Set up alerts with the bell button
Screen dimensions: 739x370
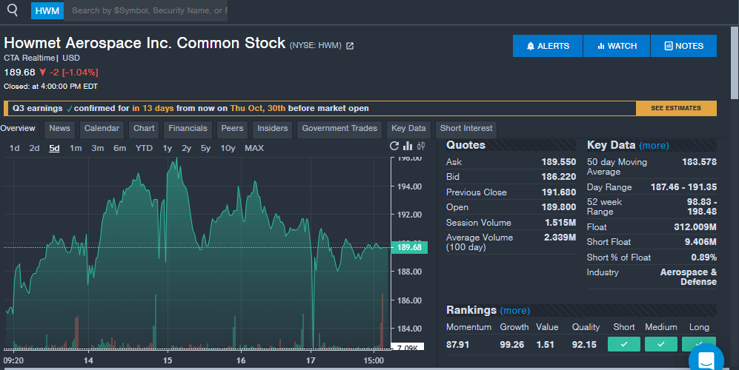point(548,46)
